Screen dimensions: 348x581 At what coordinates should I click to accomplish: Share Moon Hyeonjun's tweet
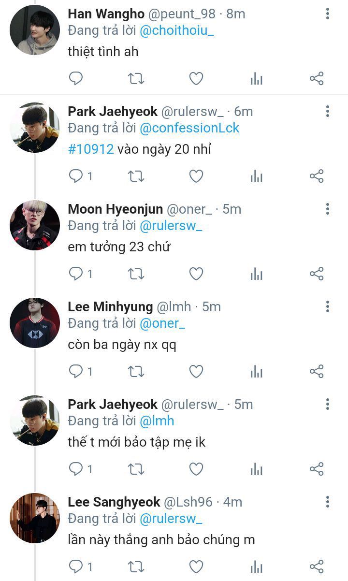point(316,274)
